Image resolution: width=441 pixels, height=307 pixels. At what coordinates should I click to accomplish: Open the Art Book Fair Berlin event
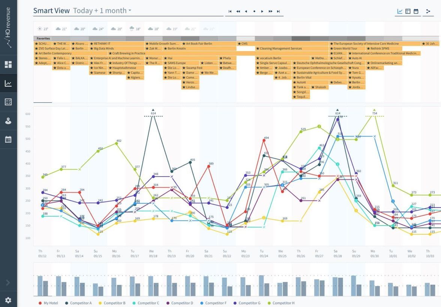pos(199,44)
